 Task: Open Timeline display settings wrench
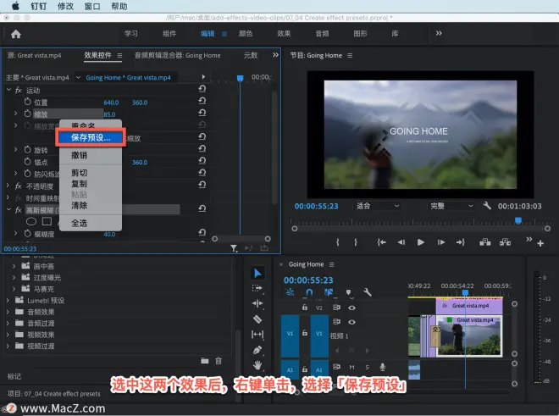coord(368,292)
